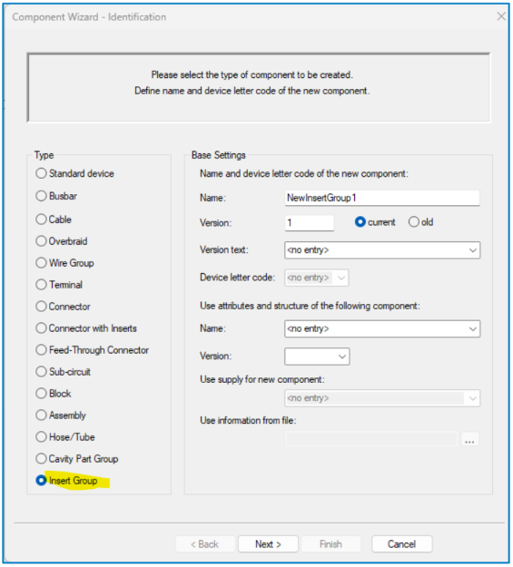Open the template component Version dropdown
Screen dimensions: 513x567
pyautogui.click(x=317, y=357)
